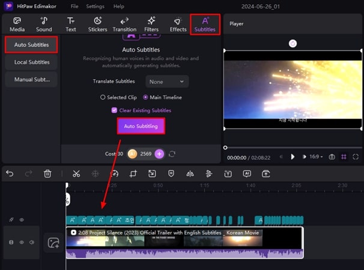Mute the main video track audio

click(32, 242)
